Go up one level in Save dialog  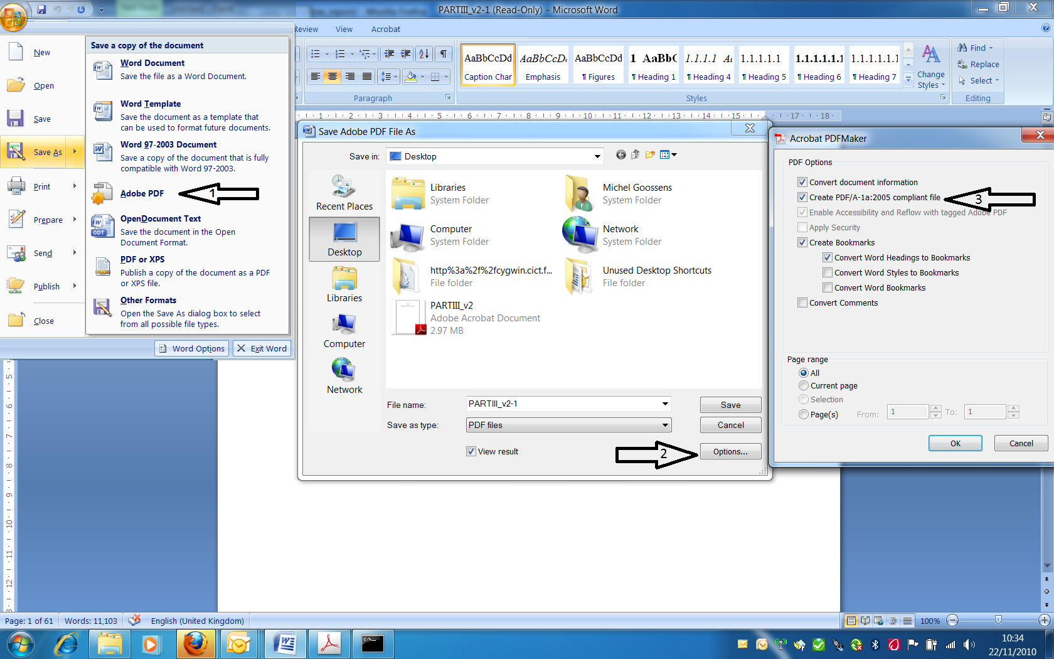pos(635,155)
